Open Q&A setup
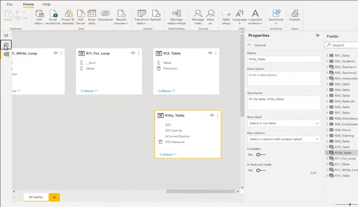The width and height of the screenshot is (358, 207). [x=226, y=17]
